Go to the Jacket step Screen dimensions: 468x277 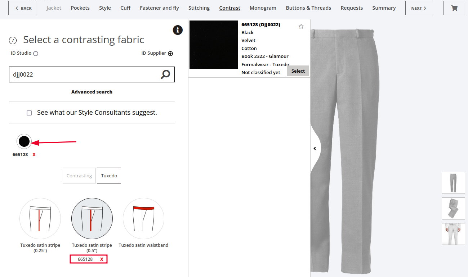[x=54, y=8]
